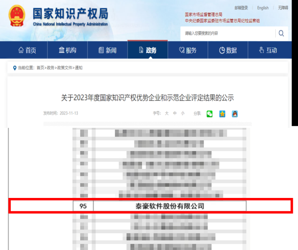Share via the QQ penguin icon
The height and width of the screenshot is (250, 298).
(x=236, y=113)
